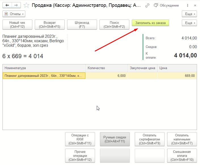Add form to favorites with star icon

point(26,5)
